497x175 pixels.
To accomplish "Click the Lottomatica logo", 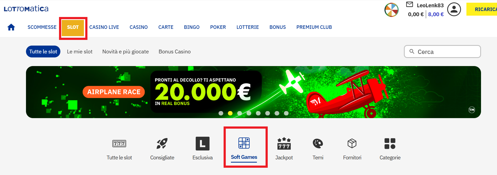I will pyautogui.click(x=26, y=9).
